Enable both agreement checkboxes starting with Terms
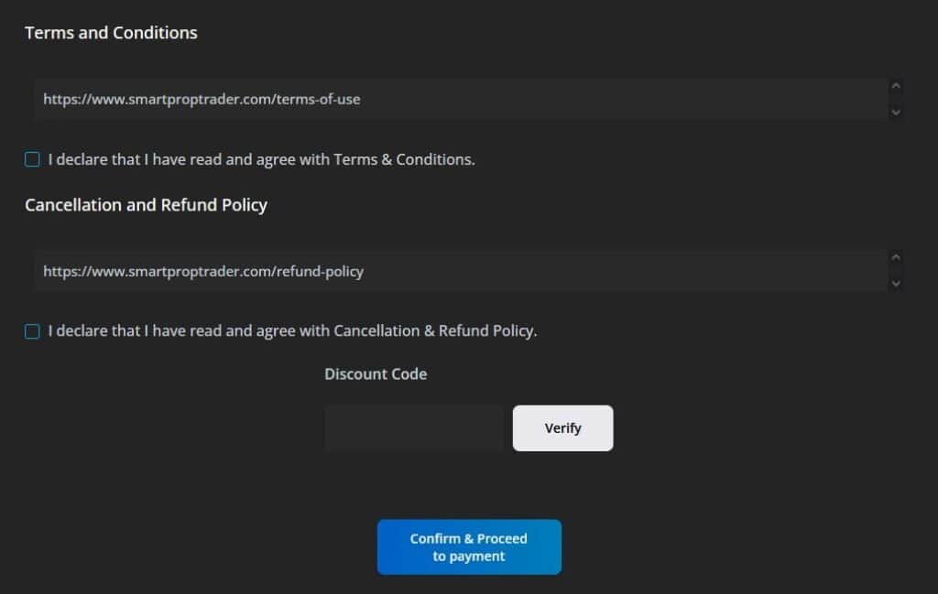Image resolution: width=938 pixels, height=594 pixels. [x=32, y=158]
